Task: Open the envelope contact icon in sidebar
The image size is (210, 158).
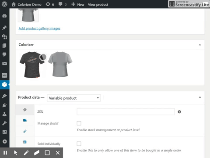Action: point(4,64)
